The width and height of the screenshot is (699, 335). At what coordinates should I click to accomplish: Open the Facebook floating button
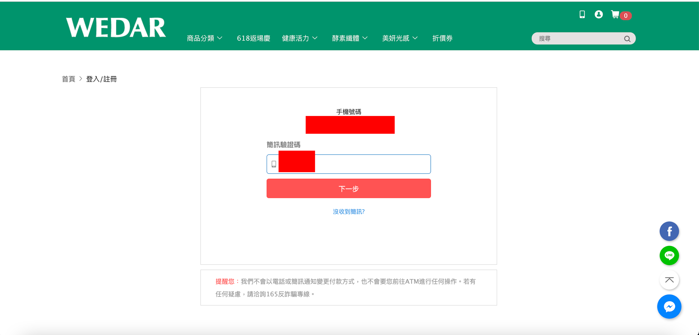pos(669,231)
